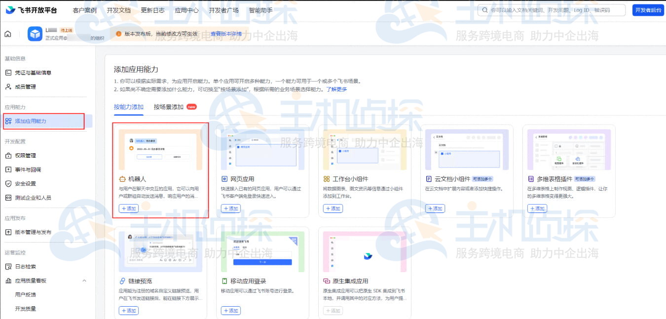Image resolution: width=666 pixels, height=319 pixels.
Task: Click the 开发者后台 button
Action: pyautogui.click(x=648, y=10)
